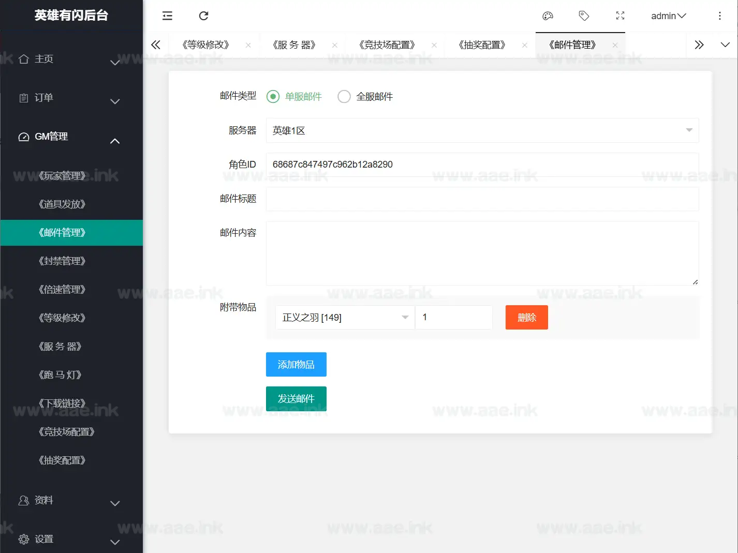The height and width of the screenshot is (553, 738).
Task: Click the home icon beside 主页
Action: coord(24,59)
